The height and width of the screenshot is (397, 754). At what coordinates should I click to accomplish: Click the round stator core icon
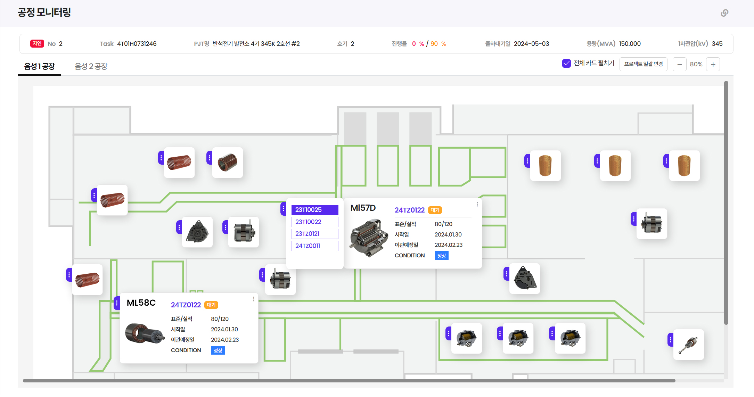[228, 163]
